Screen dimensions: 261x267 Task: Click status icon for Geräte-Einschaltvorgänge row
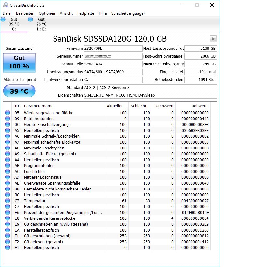tap(8, 124)
